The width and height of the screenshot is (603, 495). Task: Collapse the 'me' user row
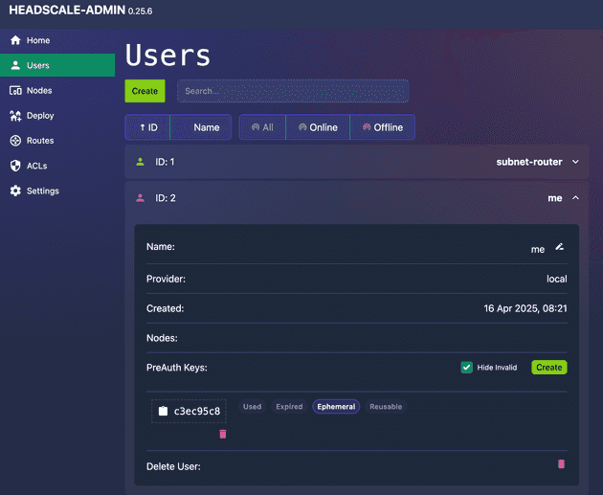[x=575, y=198]
